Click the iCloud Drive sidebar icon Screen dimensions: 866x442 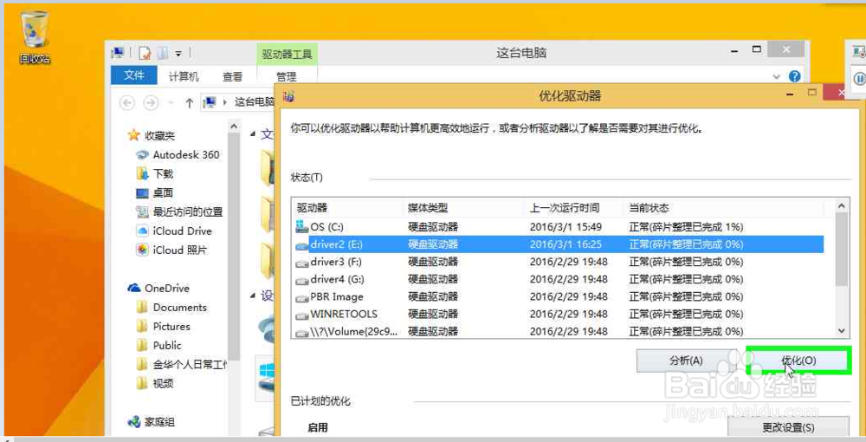(x=142, y=231)
